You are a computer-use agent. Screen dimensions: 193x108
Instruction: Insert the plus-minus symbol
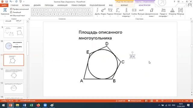(33, 10)
